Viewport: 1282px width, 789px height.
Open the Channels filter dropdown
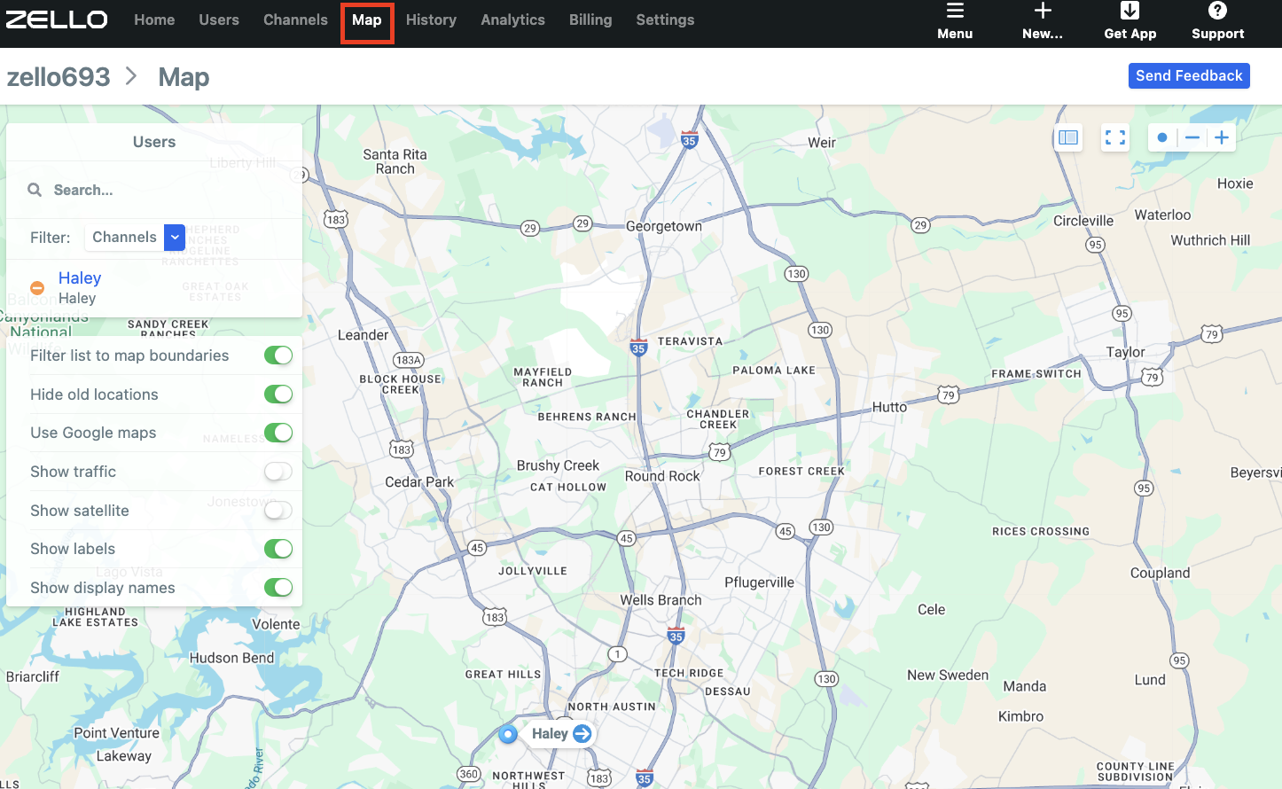click(x=135, y=238)
